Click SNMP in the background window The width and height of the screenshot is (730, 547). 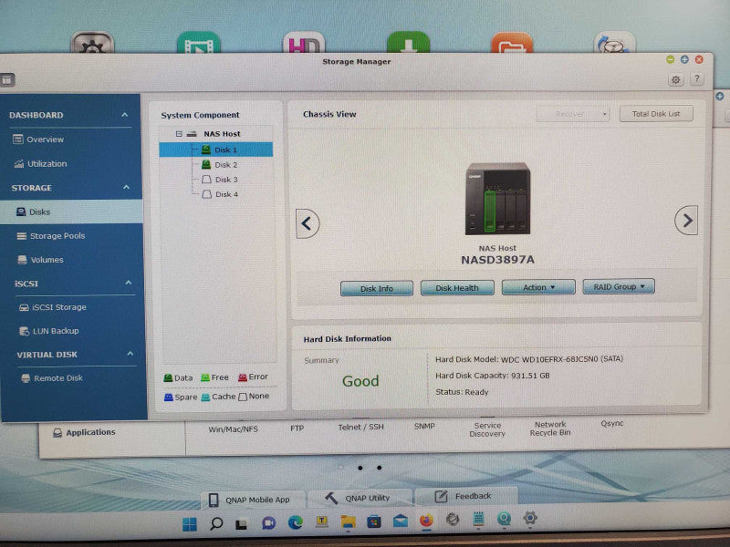(424, 426)
